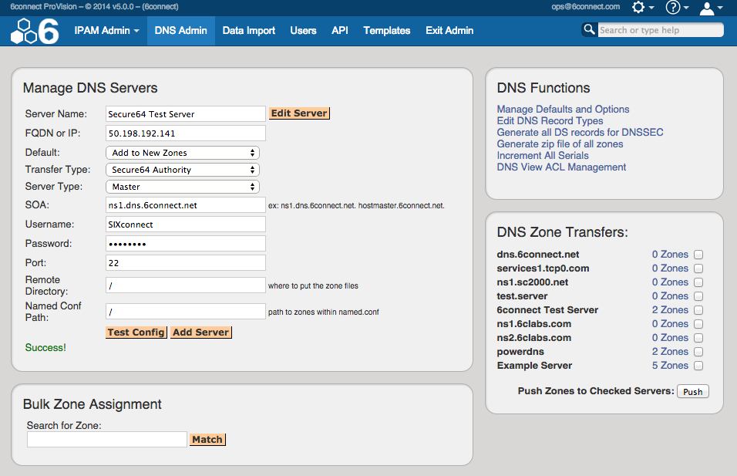This screenshot has height=476, width=737.
Task: Click the ops@6connect.com account text
Action: coord(586,7)
